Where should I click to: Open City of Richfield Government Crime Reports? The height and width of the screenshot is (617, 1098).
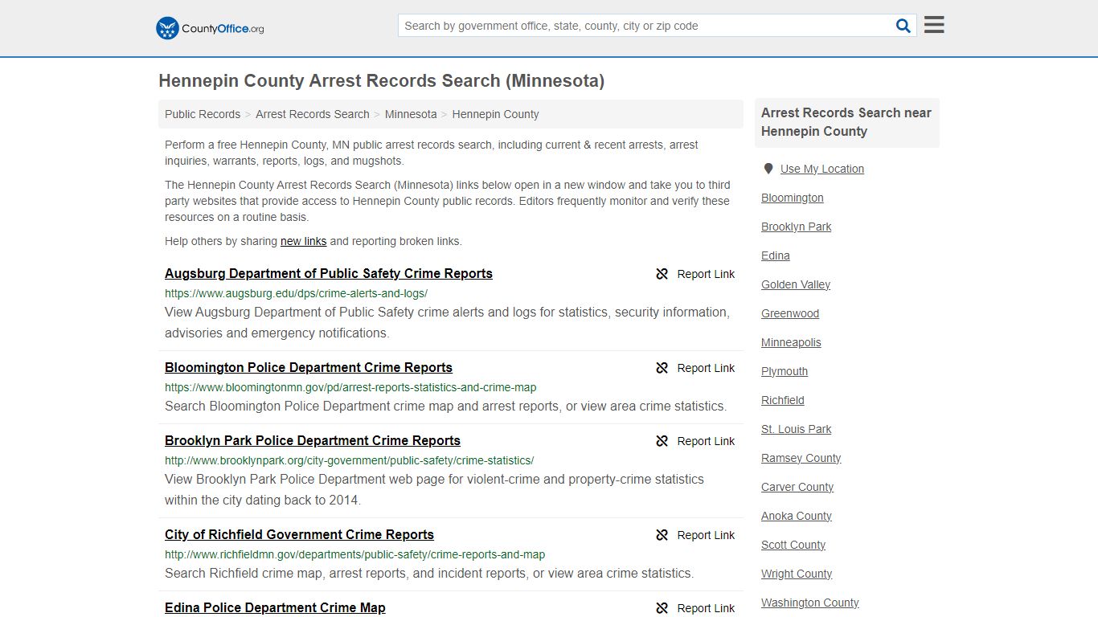coord(299,534)
